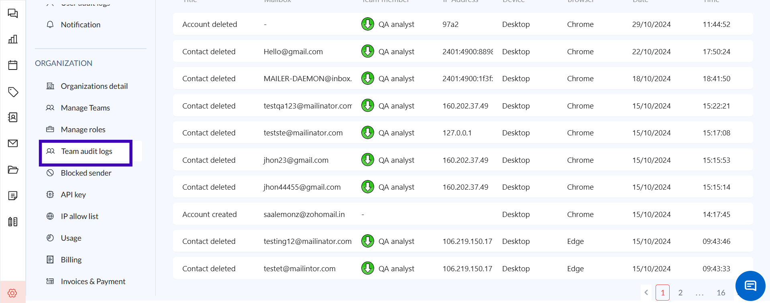Open the bar chart analytics icon
This screenshot has width=770, height=303.
[x=13, y=39]
